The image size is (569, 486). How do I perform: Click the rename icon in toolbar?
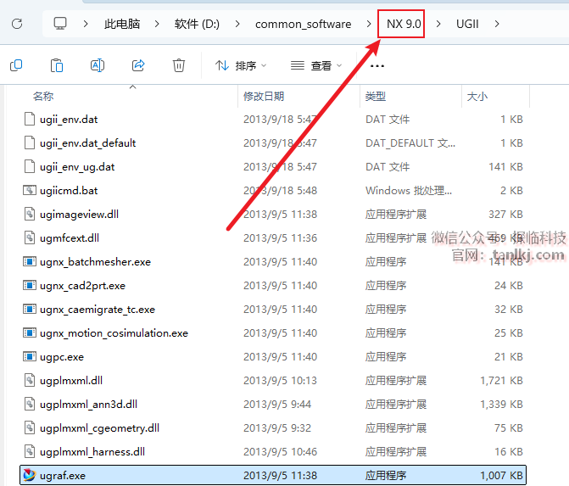pyautogui.click(x=98, y=65)
